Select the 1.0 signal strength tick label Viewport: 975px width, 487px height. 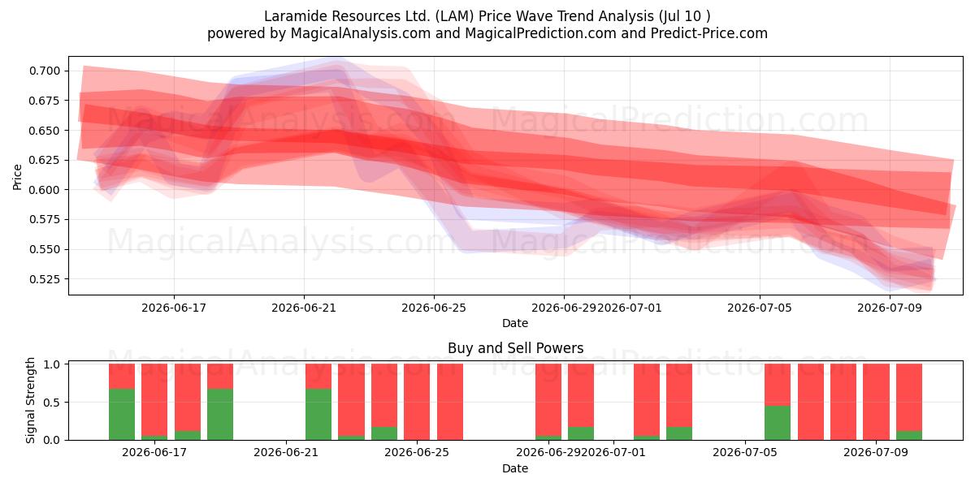52,364
